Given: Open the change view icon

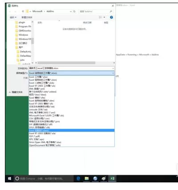Looking at the screenshot, I should pos(100,17).
